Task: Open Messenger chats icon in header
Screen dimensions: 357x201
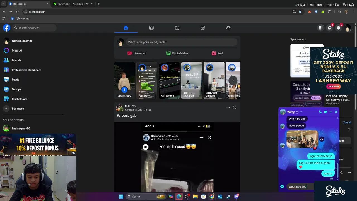Action: 330,28
